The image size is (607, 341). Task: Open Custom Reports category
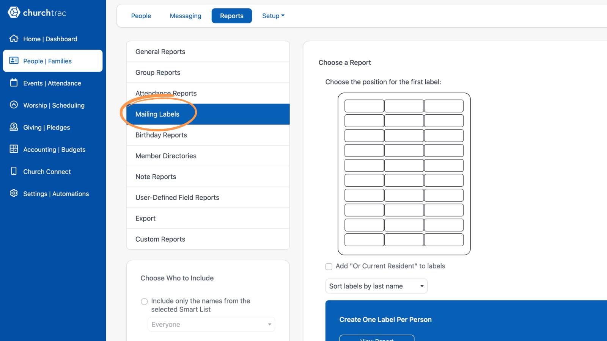pyautogui.click(x=208, y=239)
